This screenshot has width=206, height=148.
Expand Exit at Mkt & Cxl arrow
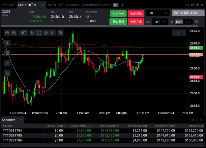point(203,13)
